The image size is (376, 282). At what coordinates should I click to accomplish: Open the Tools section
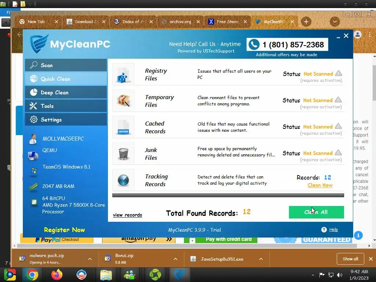point(66,106)
